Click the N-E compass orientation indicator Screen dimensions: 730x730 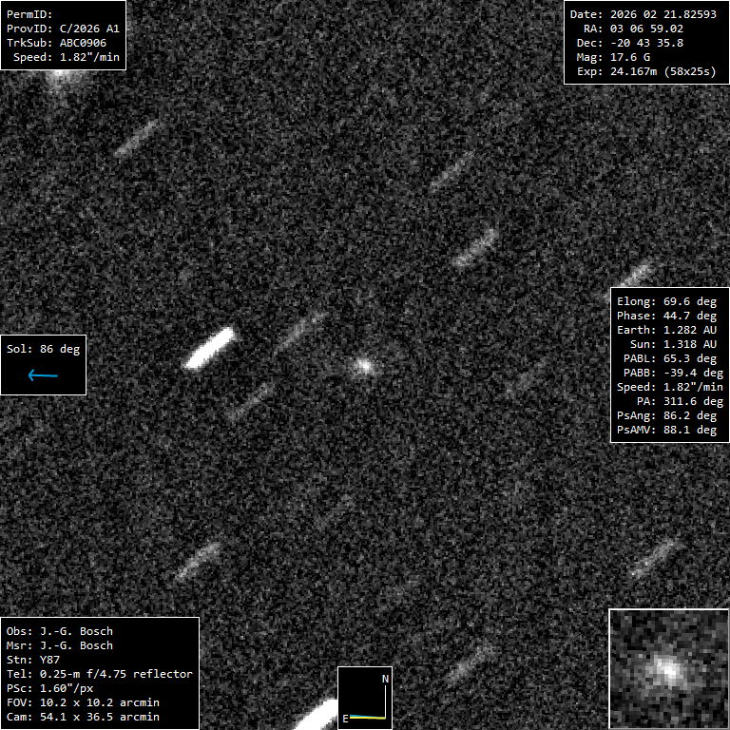tap(365, 698)
